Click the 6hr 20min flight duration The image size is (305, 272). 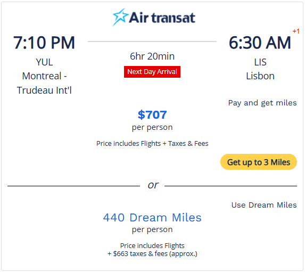[152, 56]
